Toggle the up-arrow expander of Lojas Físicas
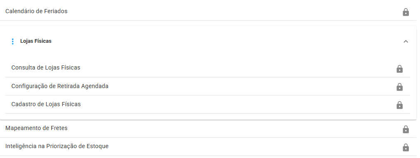Image resolution: width=420 pixels, height=158 pixels. click(x=406, y=41)
